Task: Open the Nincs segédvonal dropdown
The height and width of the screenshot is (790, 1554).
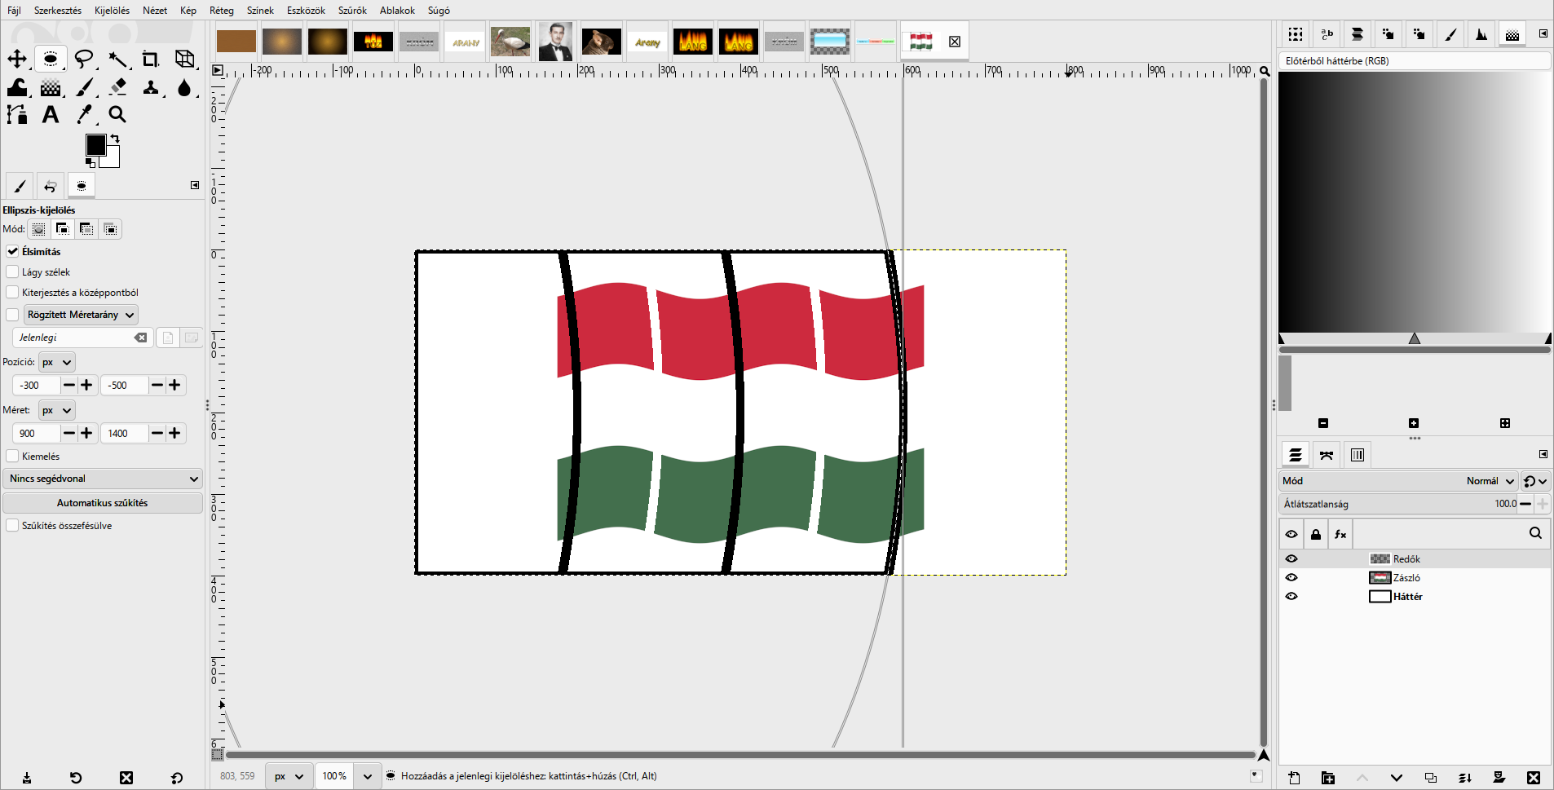Action: coord(103,479)
